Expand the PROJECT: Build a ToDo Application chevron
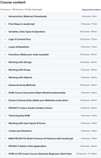Viewport: 101px width, 158px height. [5, 146]
